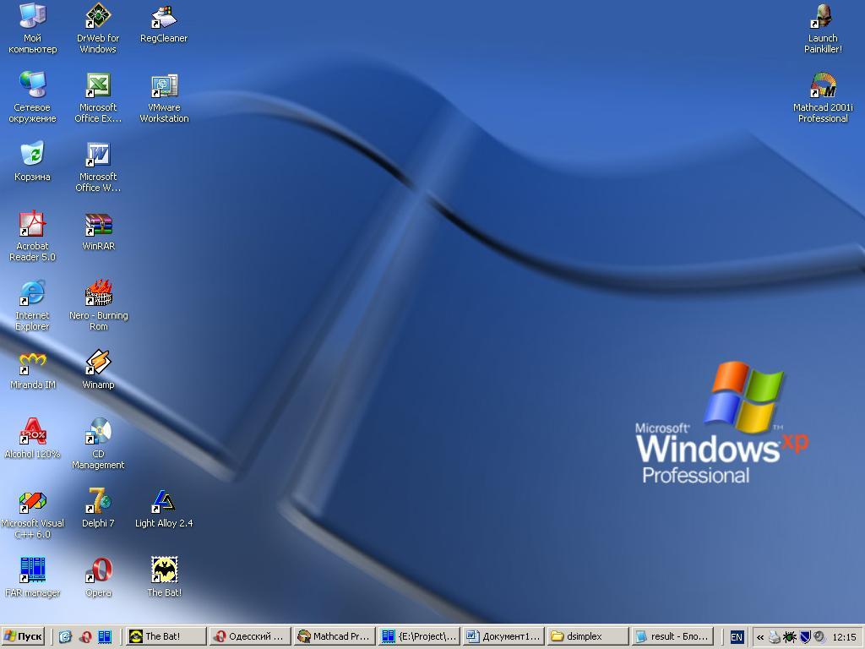Click the Internet Explorer quick launch icon
Screen dimensions: 865x649
(65, 637)
